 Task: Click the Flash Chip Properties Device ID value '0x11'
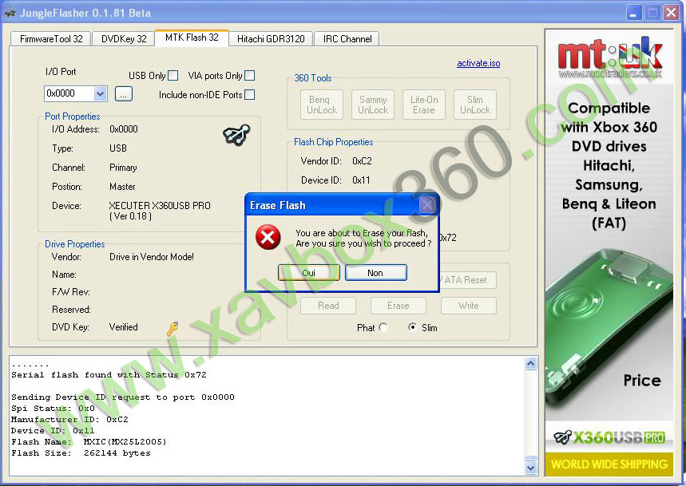click(361, 180)
